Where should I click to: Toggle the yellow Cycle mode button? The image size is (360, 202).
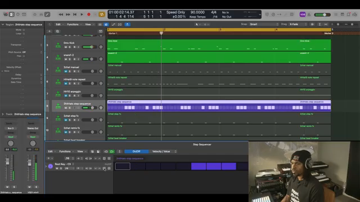click(x=101, y=15)
